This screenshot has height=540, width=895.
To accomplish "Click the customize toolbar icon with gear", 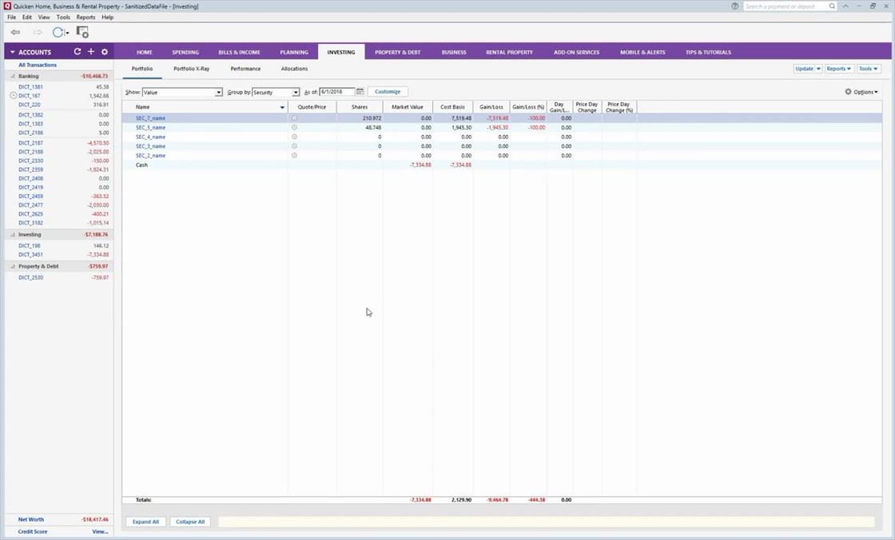I will (82, 33).
